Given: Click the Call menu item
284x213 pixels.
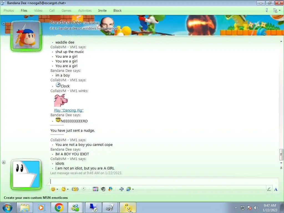Looking at the screenshot, I should coord(52,11).
